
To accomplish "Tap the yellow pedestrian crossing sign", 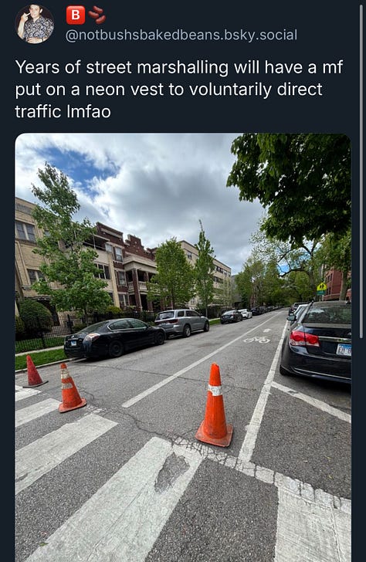I will 321,286.
